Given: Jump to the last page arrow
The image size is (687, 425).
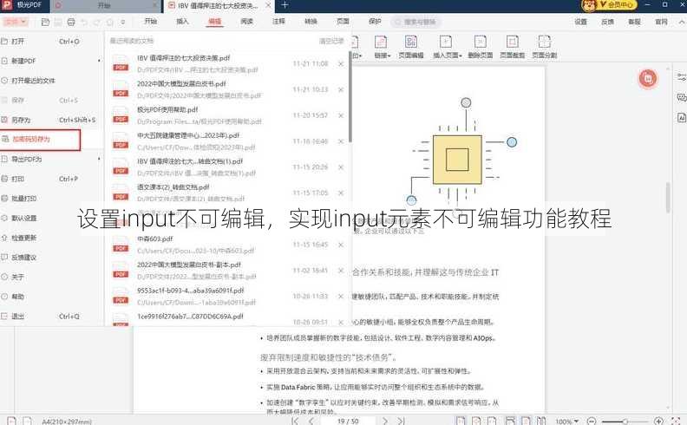Looking at the screenshot, I should point(401,421).
